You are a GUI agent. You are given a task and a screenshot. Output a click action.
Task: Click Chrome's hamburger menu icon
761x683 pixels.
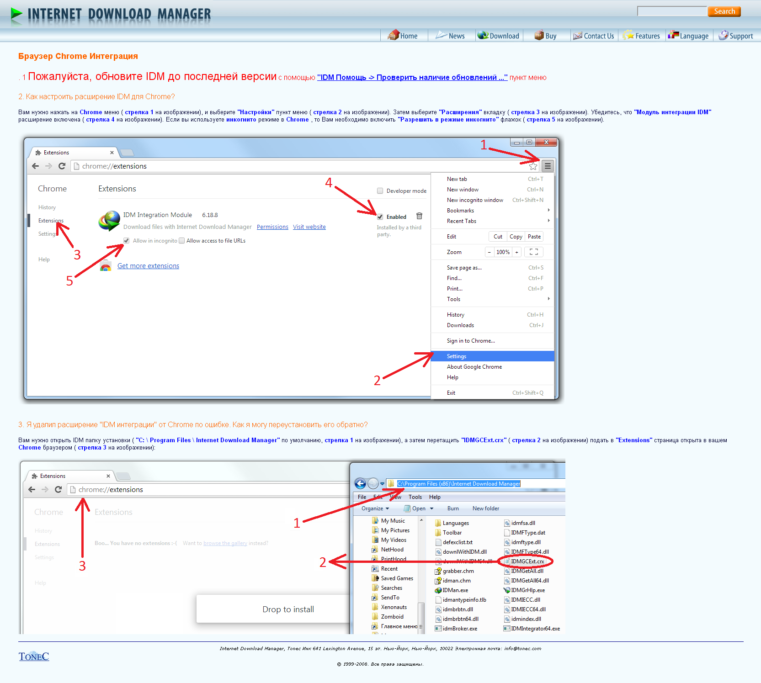(547, 166)
